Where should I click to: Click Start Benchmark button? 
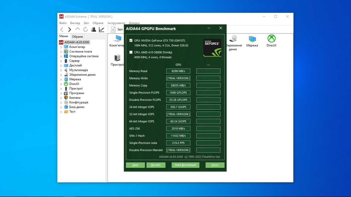[x=185, y=165]
